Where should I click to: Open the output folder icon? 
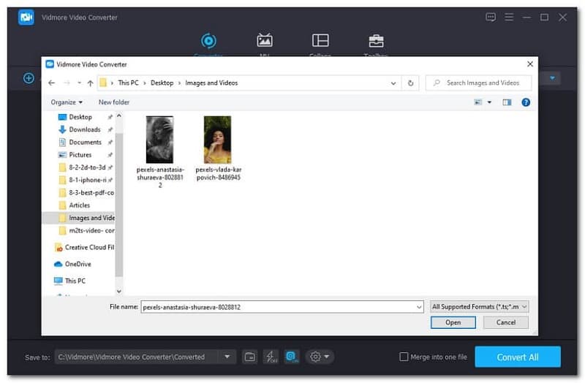[x=250, y=357]
